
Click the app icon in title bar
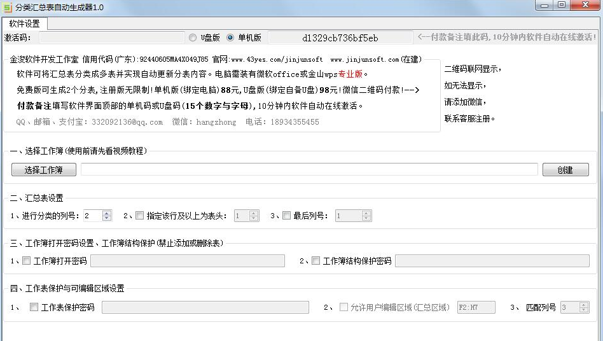click(8, 6)
